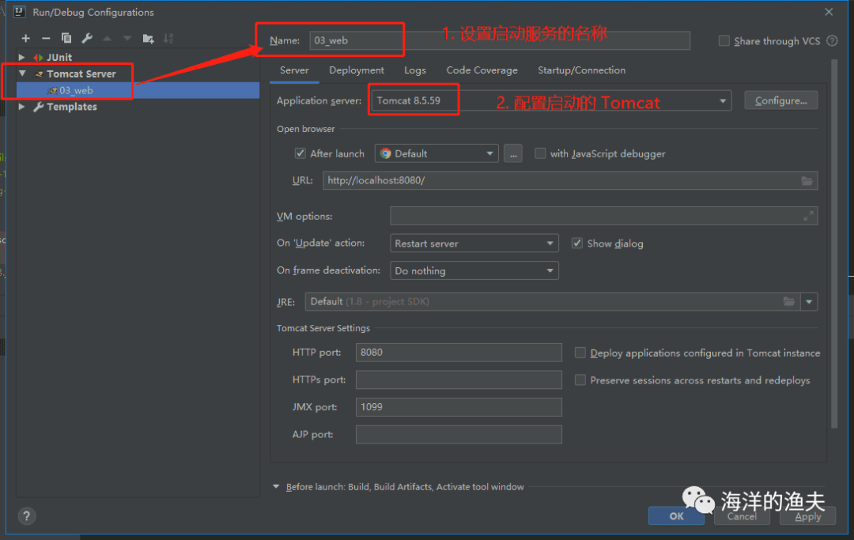Click the help question mark beside Share through VCS
This screenshot has width=854, height=540.
point(832,41)
